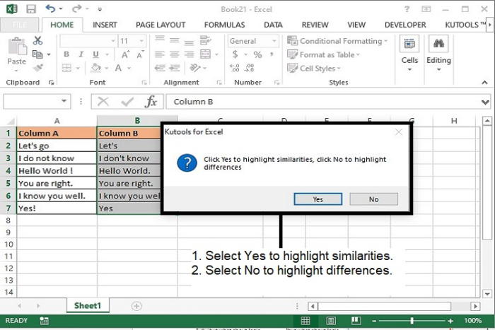Open Conditional Formatting menu
Screen dimensions: 495x330
[337, 41]
